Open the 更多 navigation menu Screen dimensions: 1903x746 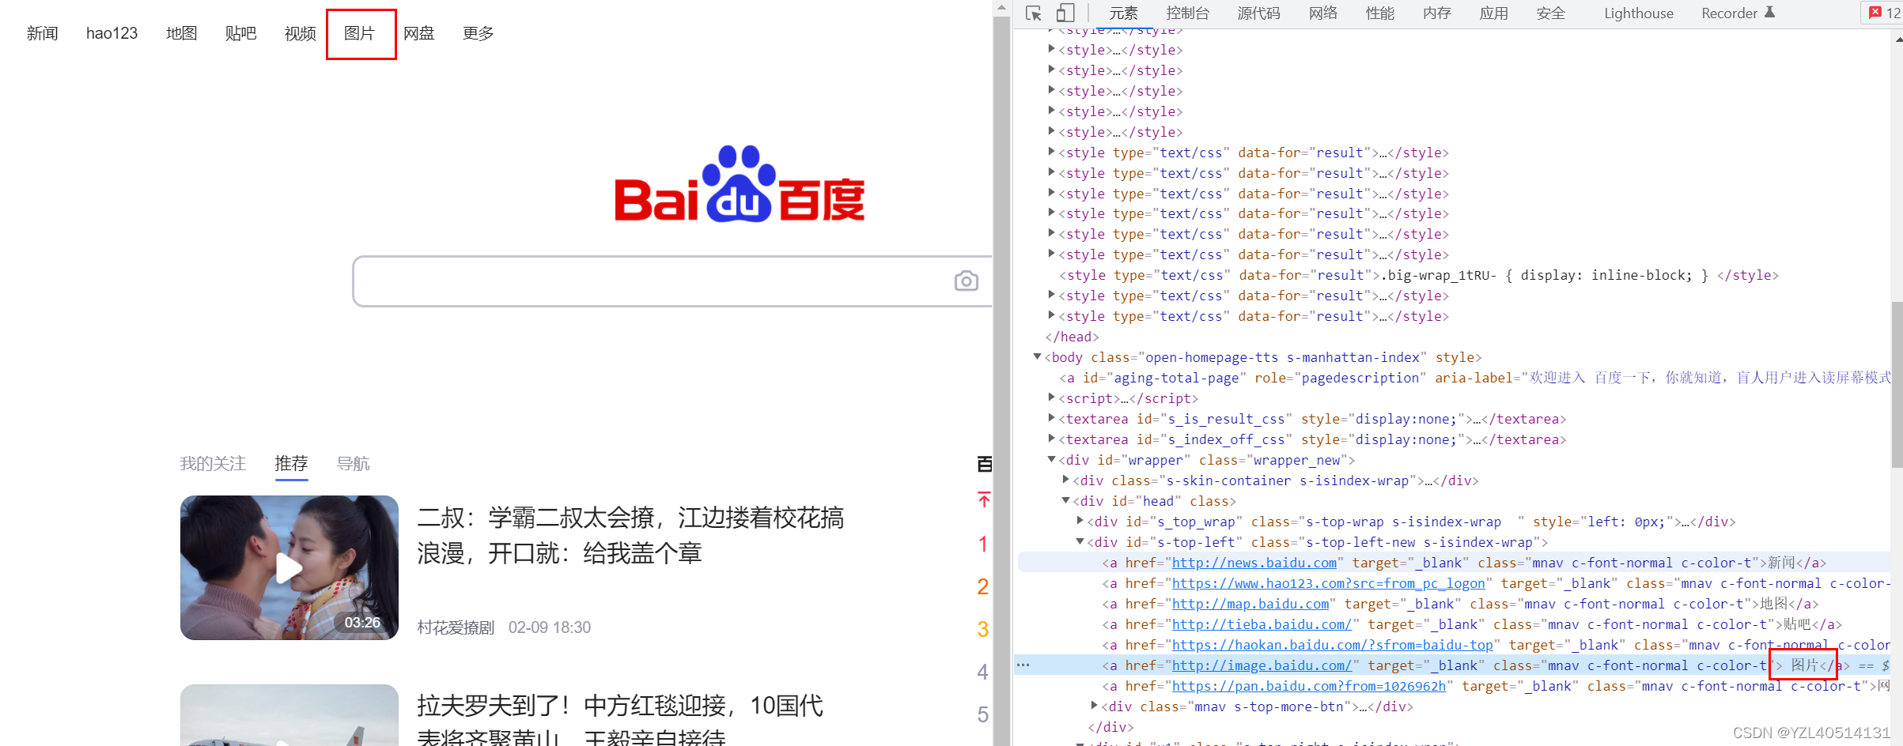[478, 33]
